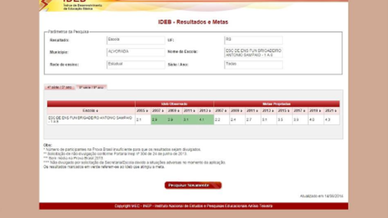
Task: Click the IDEB logo in header
Action: tap(72, 5)
